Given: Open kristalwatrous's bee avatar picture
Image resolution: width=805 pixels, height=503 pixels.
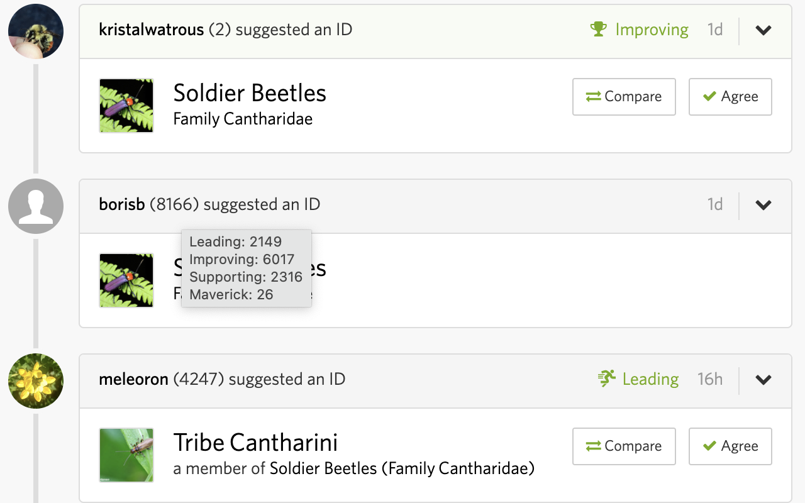Looking at the screenshot, I should coord(36,31).
